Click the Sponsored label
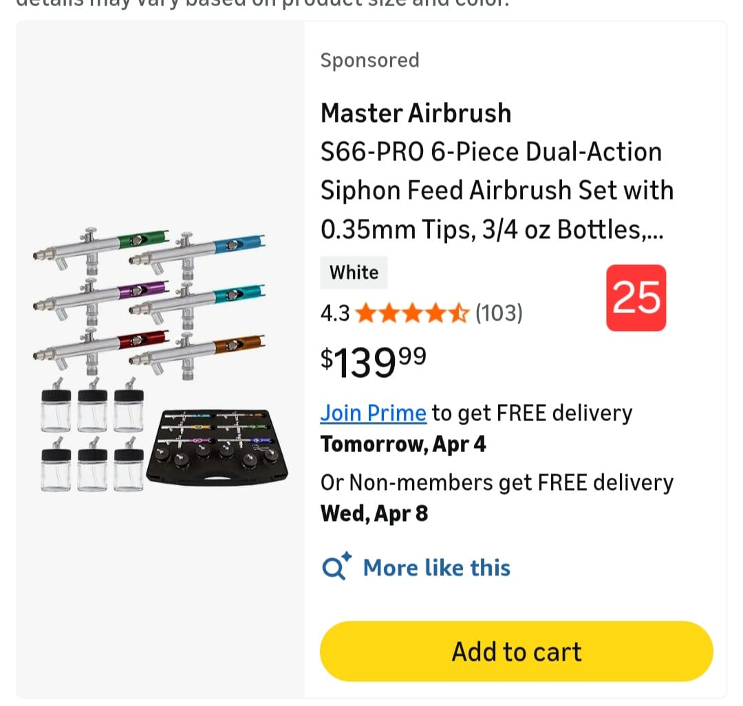 (x=369, y=61)
